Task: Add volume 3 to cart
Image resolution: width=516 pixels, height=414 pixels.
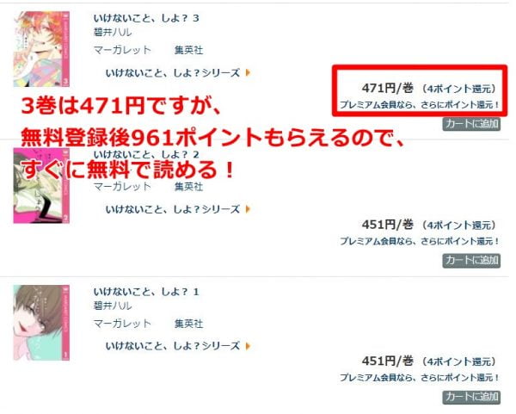Action: (471, 124)
